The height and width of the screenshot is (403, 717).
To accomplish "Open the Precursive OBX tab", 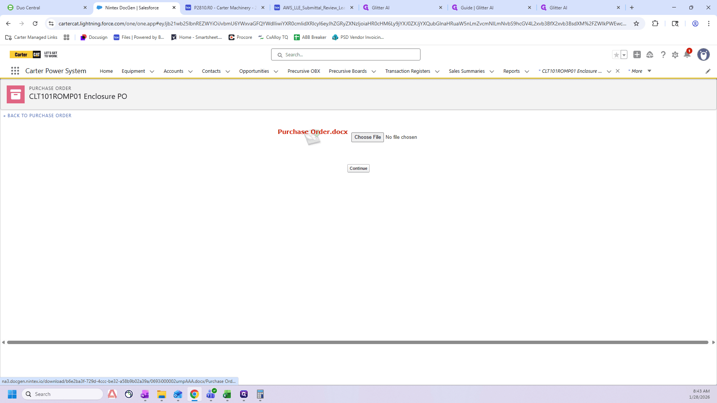I will [x=304, y=71].
